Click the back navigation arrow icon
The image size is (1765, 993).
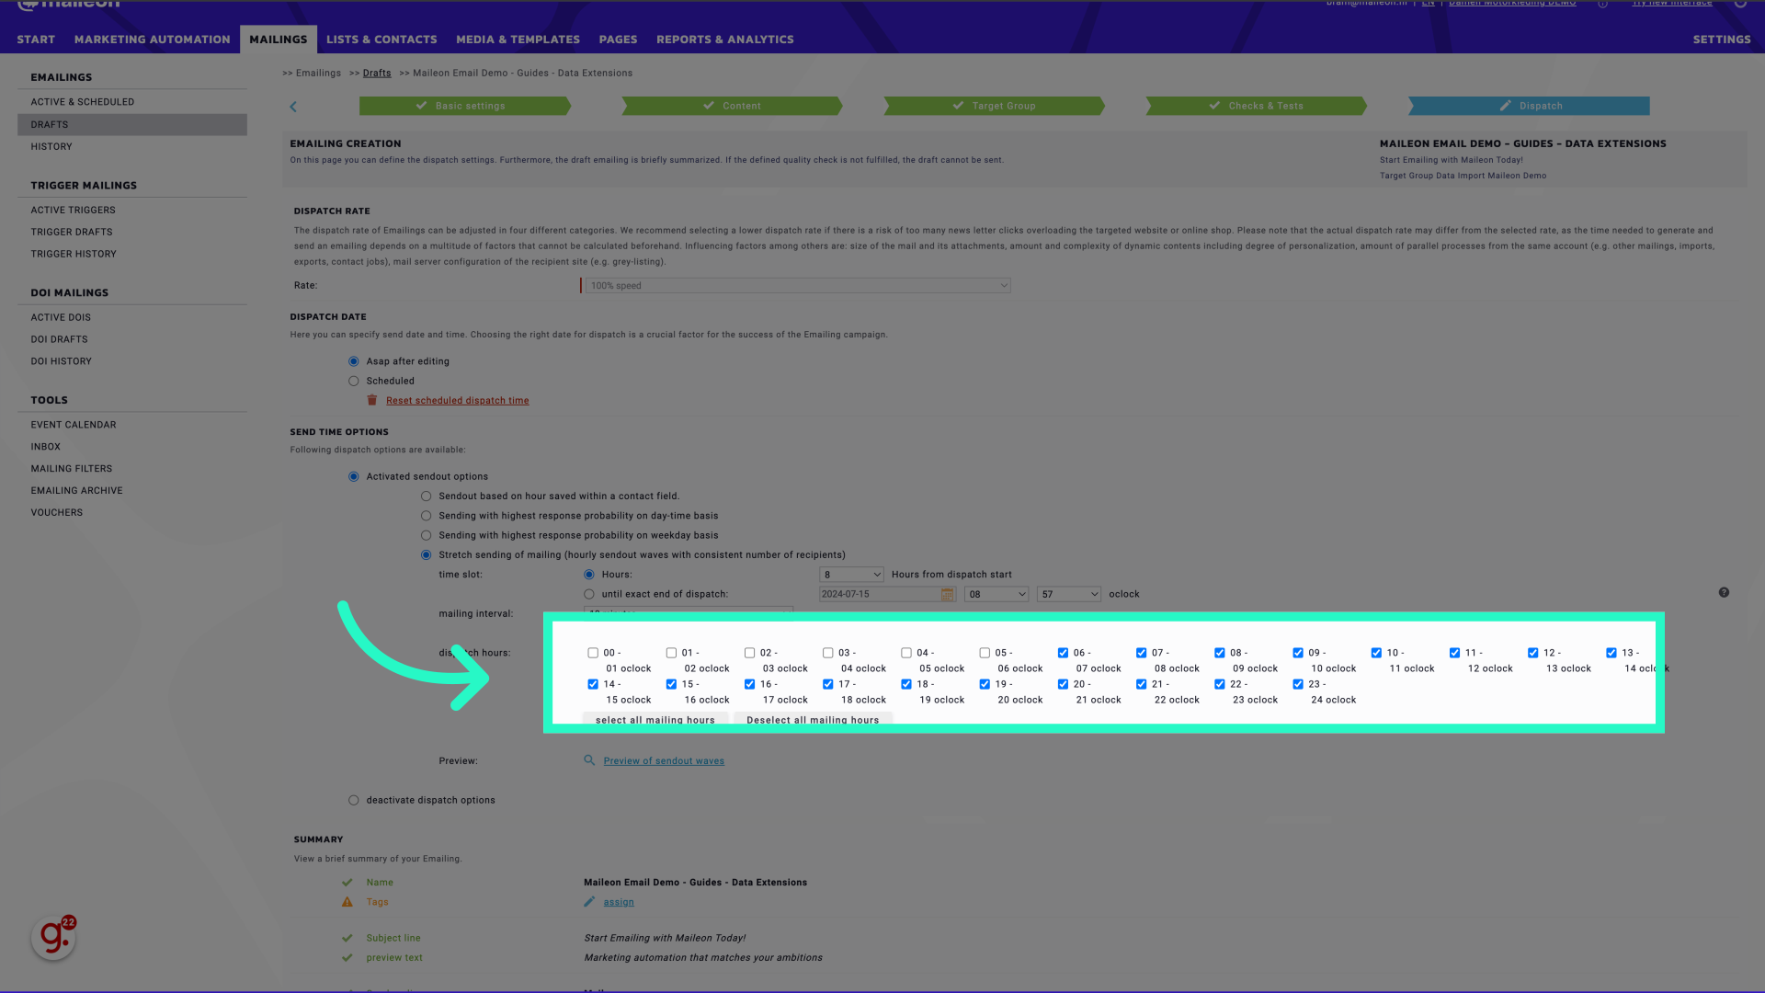[293, 106]
